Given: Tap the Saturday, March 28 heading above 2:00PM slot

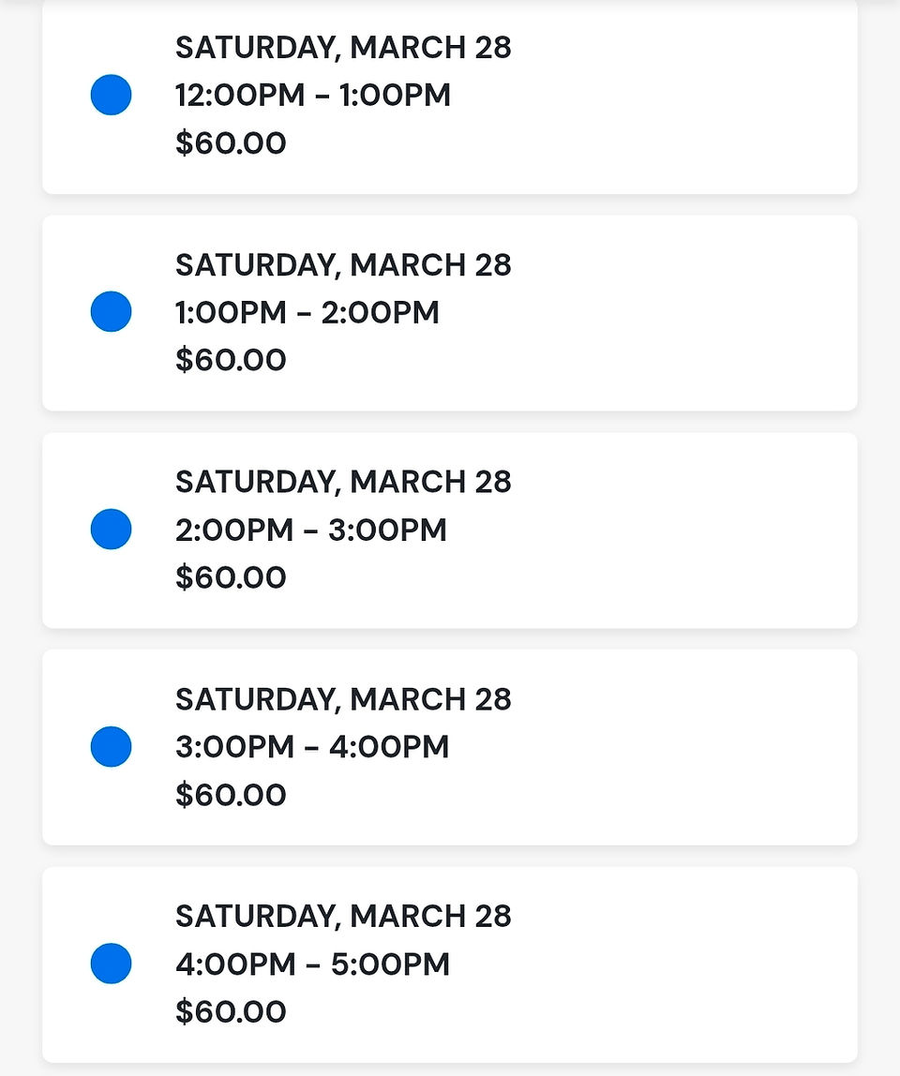Looking at the screenshot, I should click(343, 483).
